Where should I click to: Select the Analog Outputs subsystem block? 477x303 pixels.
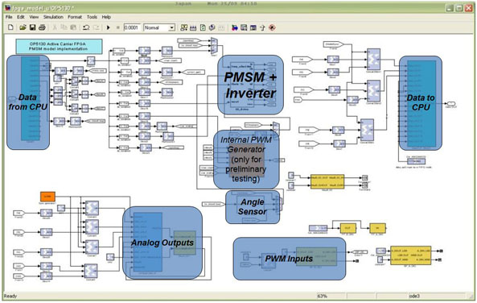(x=162, y=243)
